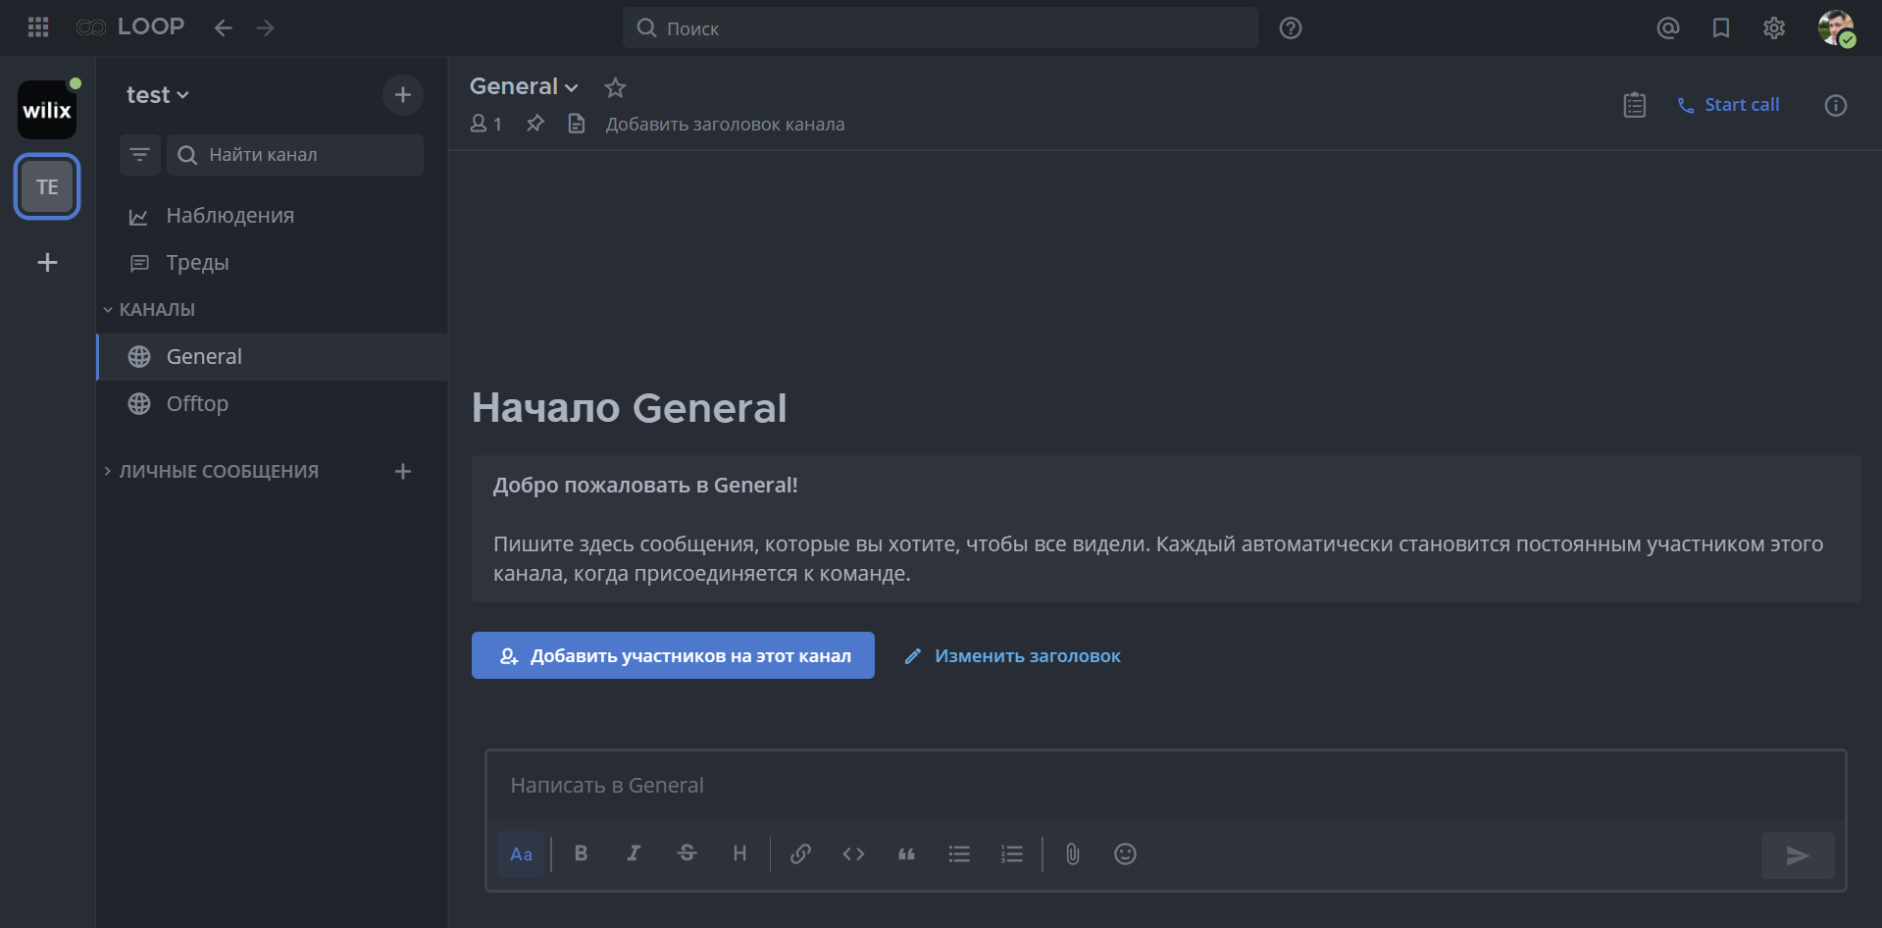Collapse the КАНАЛЫ section
1882x928 pixels.
[x=149, y=309]
